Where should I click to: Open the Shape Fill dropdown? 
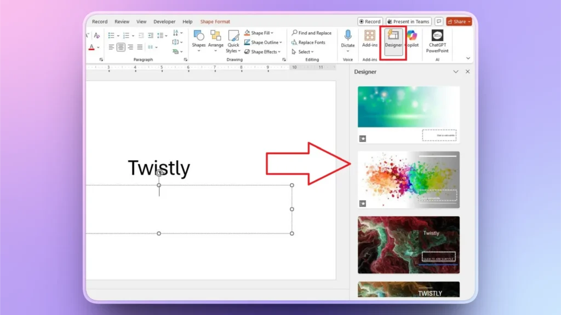tap(261, 32)
